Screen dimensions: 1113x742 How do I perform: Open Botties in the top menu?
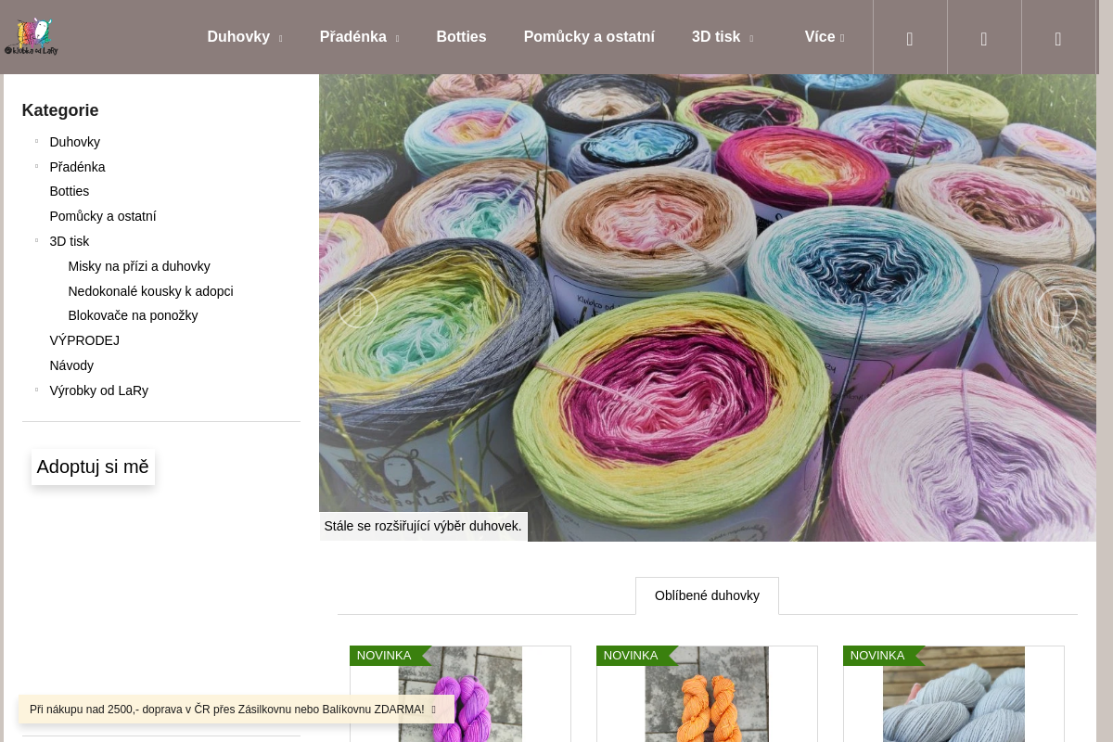pyautogui.click(x=461, y=37)
